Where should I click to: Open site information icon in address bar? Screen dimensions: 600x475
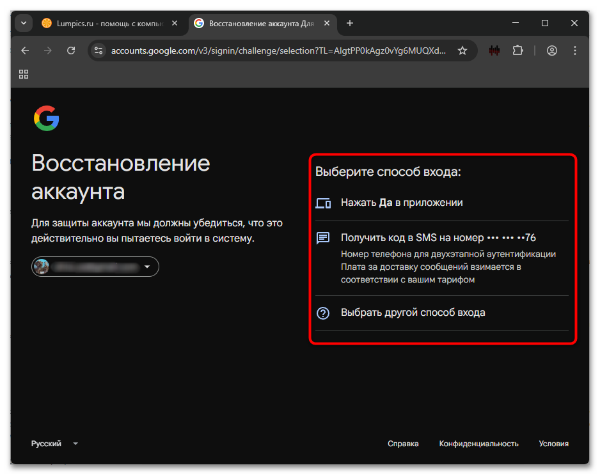[x=99, y=51]
